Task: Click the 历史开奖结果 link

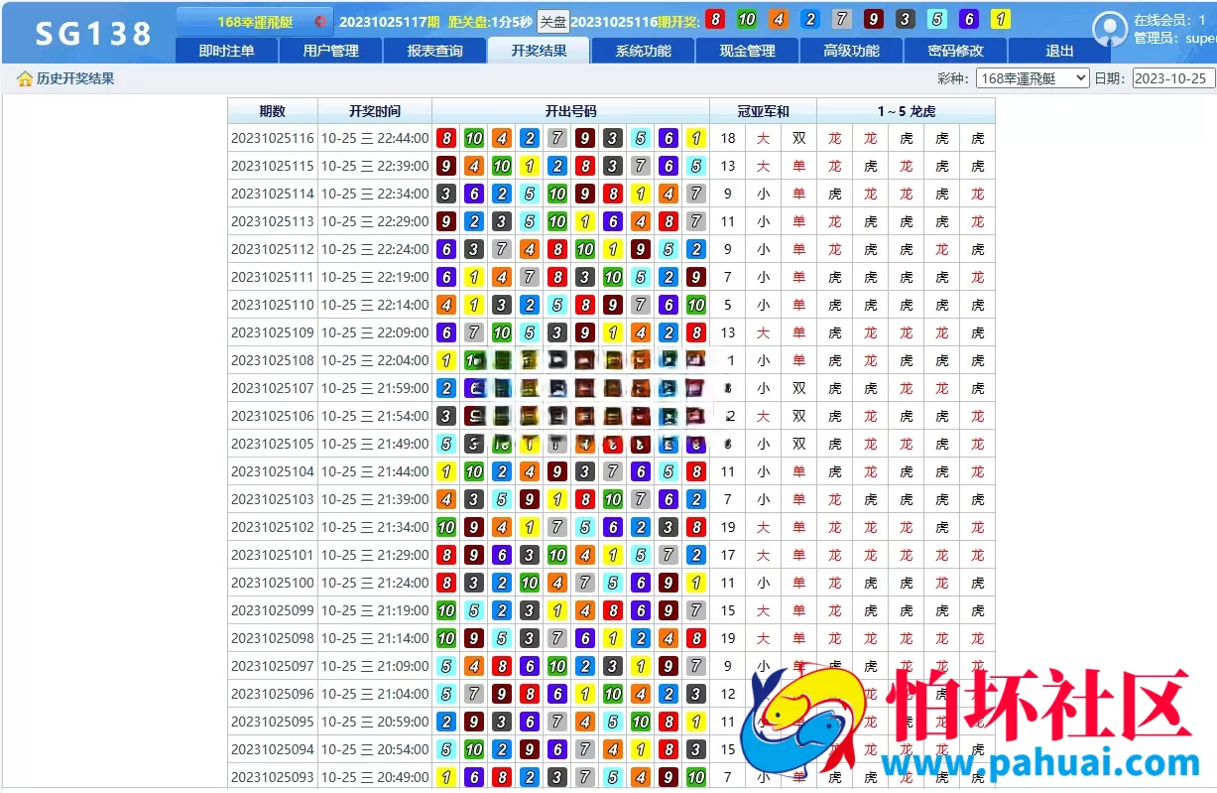Action: [x=75, y=78]
